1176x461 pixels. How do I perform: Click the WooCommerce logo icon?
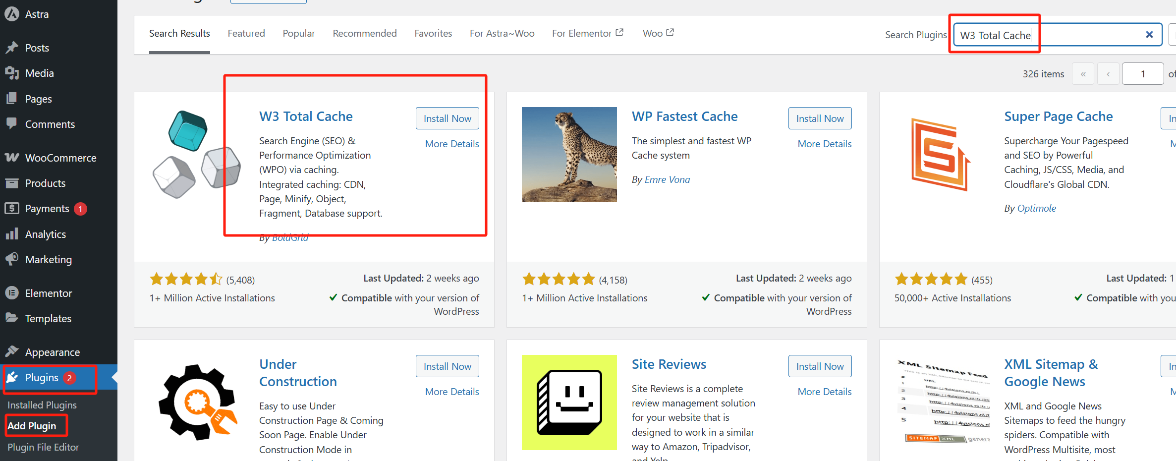[x=12, y=158]
